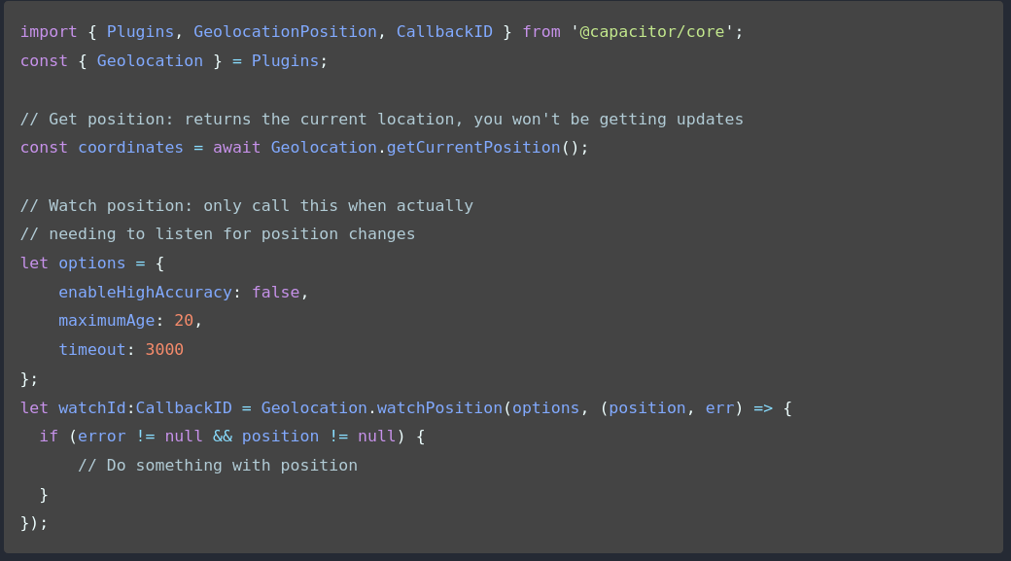Click the 'if' keyword in callback
1011x561 pixels.
pyautogui.click(x=49, y=437)
